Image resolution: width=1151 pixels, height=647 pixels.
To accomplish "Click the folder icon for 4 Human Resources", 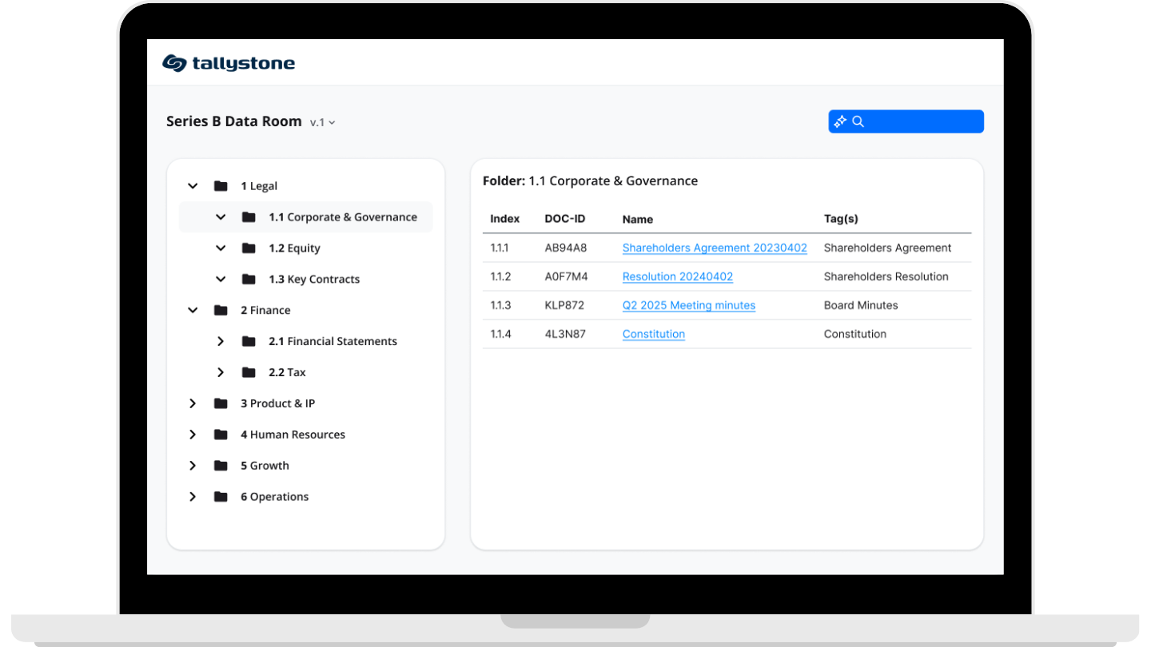I will [221, 435].
